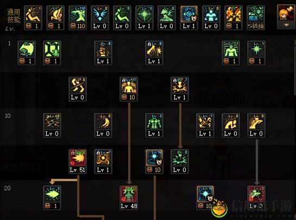Select the green figure skill Lv 48
This screenshot has width=296, height=220.
click(129, 198)
